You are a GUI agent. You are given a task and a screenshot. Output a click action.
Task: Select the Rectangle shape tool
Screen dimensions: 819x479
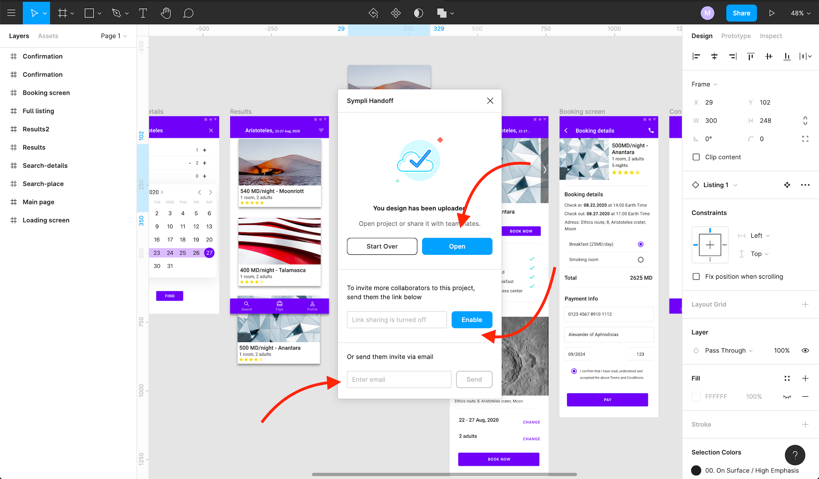pyautogui.click(x=89, y=13)
